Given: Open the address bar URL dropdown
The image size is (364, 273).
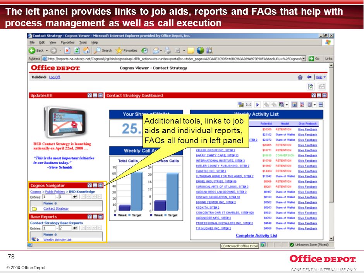Looking at the screenshot, I should coord(304,58).
